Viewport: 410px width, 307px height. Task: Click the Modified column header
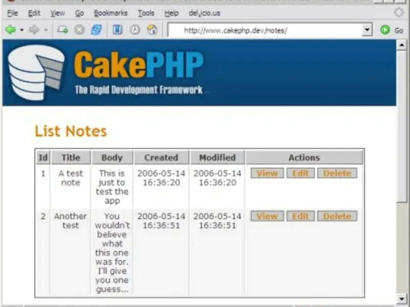click(217, 158)
